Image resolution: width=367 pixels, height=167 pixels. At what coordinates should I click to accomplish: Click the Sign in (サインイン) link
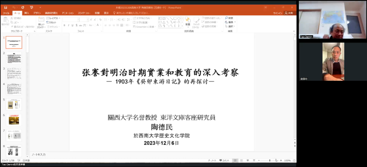pos(277,13)
